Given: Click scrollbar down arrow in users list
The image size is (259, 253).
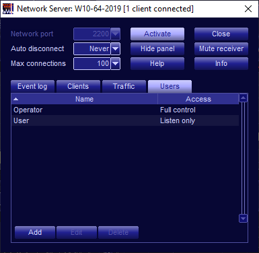Looking at the screenshot, I should tap(244, 219).
